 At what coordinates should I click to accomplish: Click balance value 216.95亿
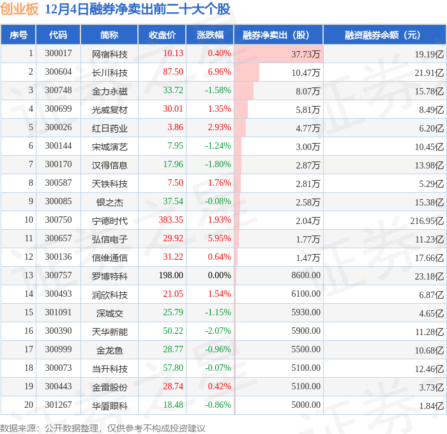(427, 221)
